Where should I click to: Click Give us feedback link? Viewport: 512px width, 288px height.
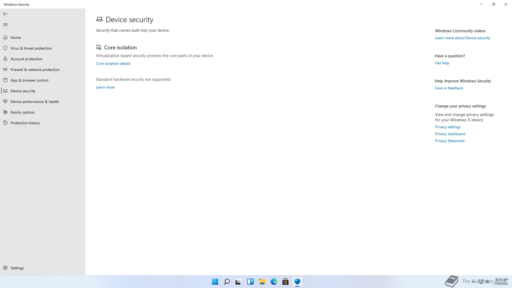pyautogui.click(x=449, y=88)
